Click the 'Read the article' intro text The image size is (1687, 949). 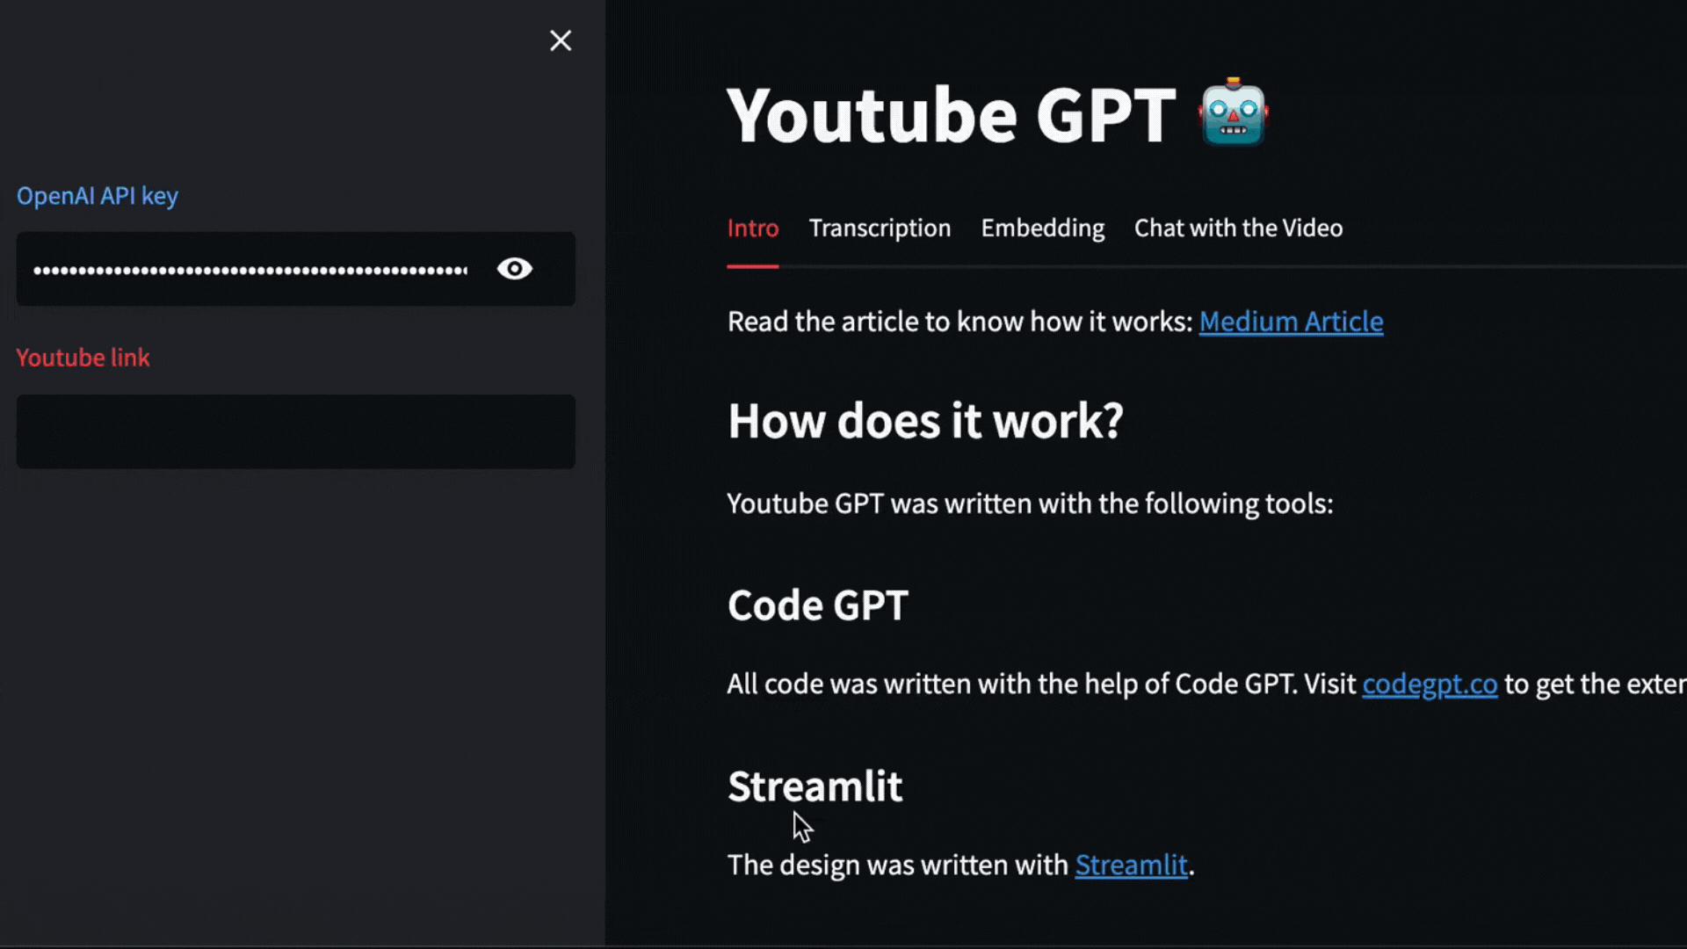959,322
